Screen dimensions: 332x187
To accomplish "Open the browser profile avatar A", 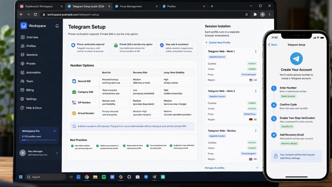I will [x=263, y=14].
